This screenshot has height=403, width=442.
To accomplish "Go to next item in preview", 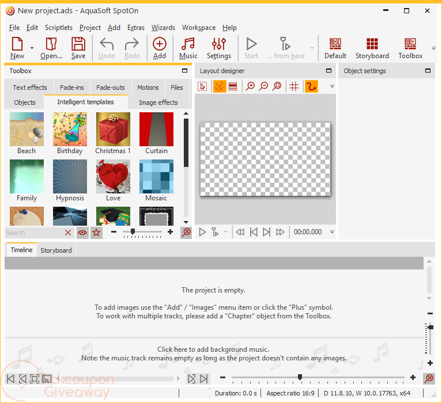I will [x=266, y=232].
